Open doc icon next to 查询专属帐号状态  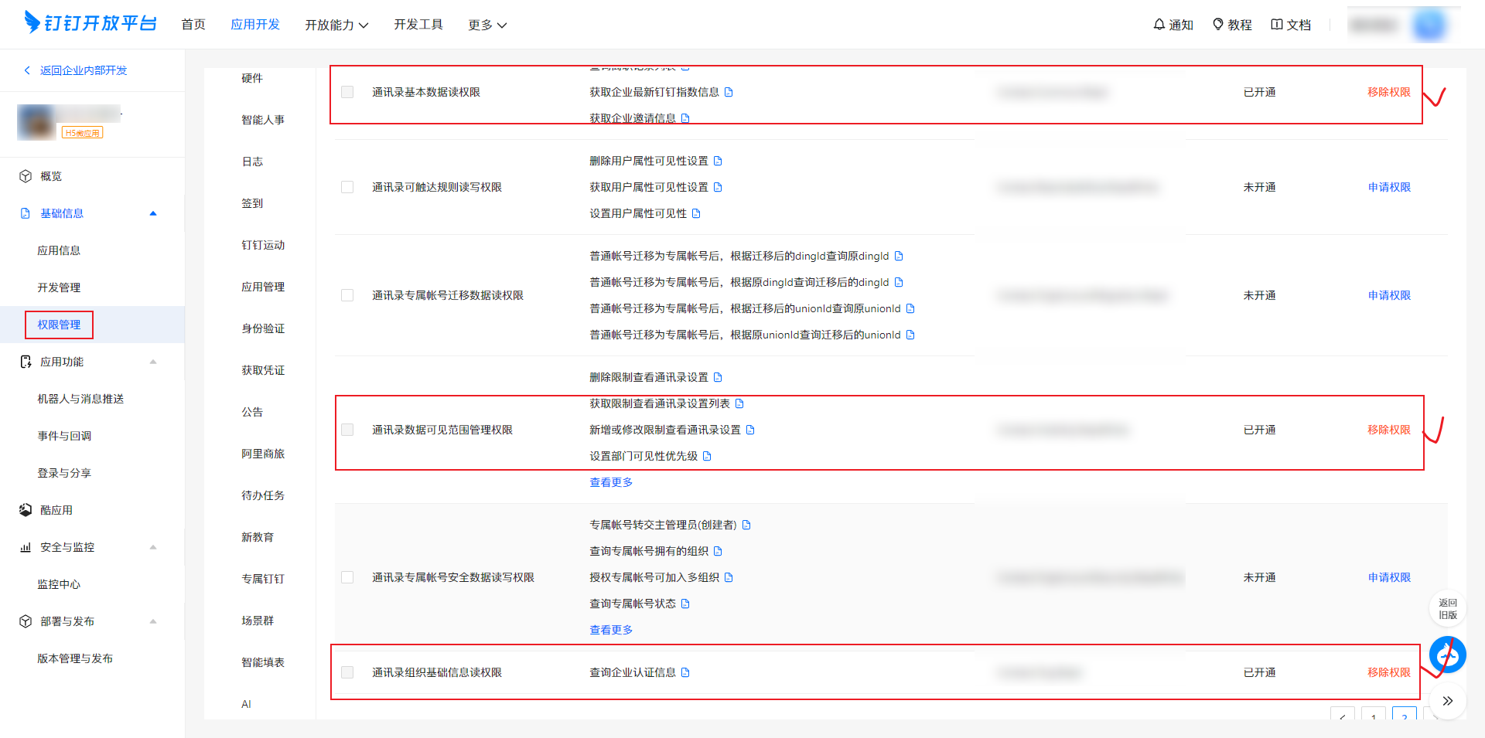[x=685, y=604]
